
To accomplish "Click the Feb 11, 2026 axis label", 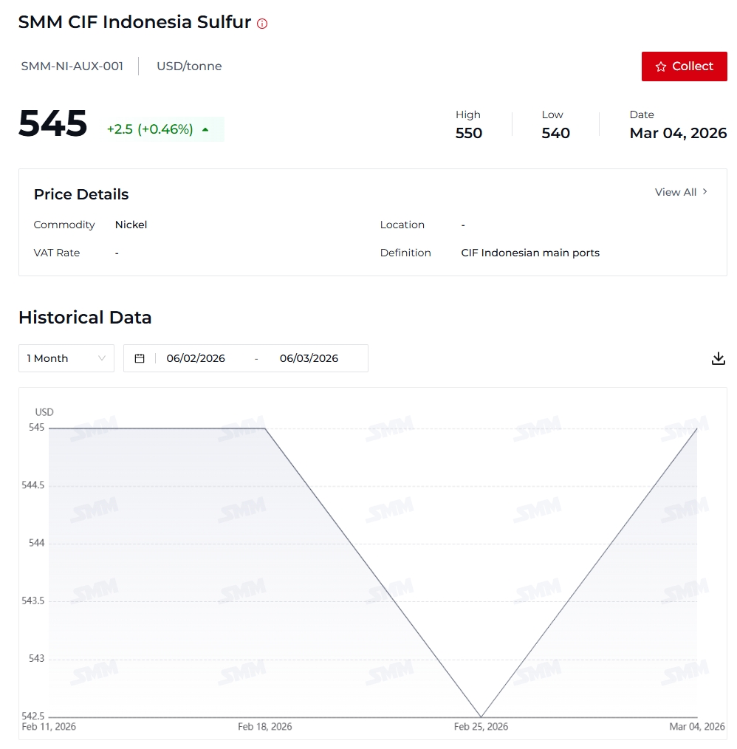I will point(49,727).
